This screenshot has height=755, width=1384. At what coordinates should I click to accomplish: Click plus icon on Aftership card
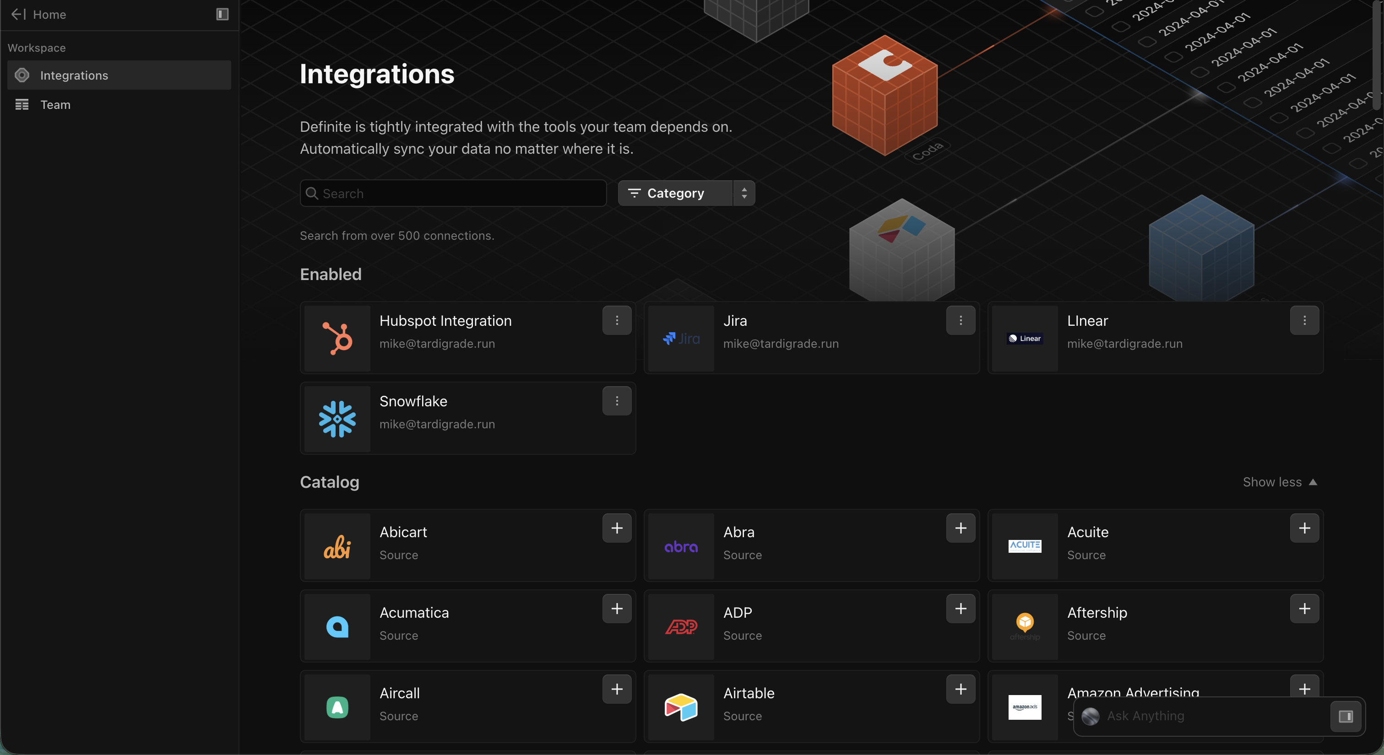pos(1304,609)
